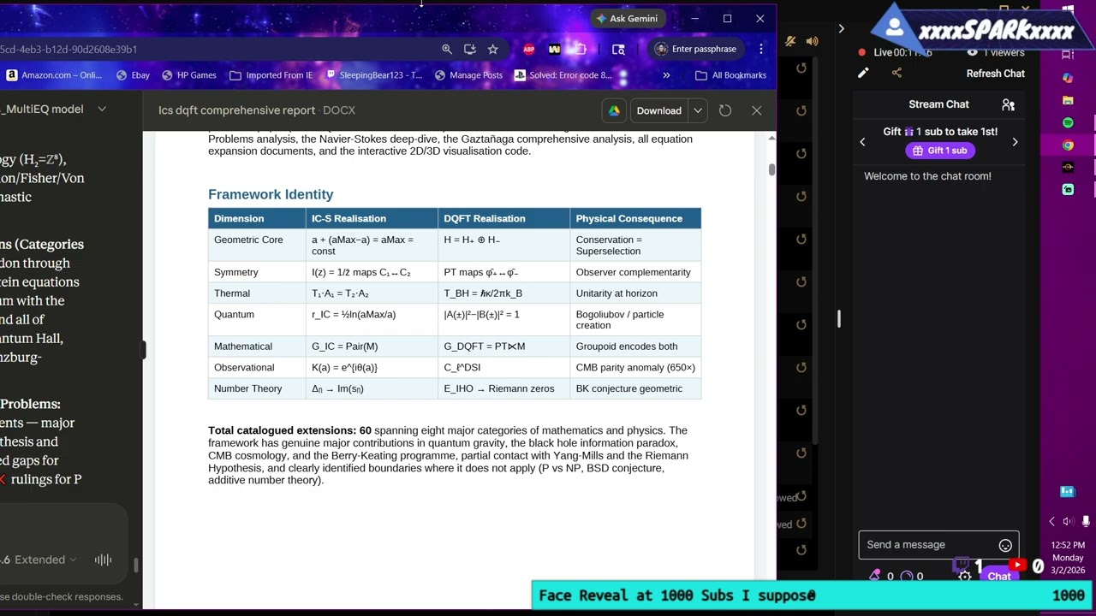This screenshot has height=616, width=1096.
Task: Download the DOCX report
Action: coord(658,110)
